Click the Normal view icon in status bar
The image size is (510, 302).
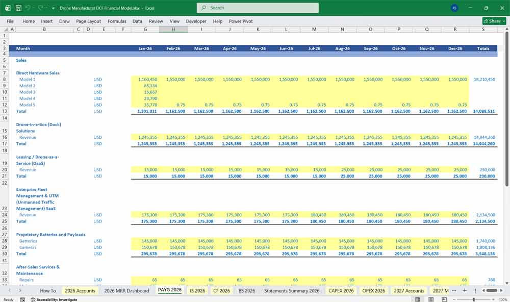point(417,299)
